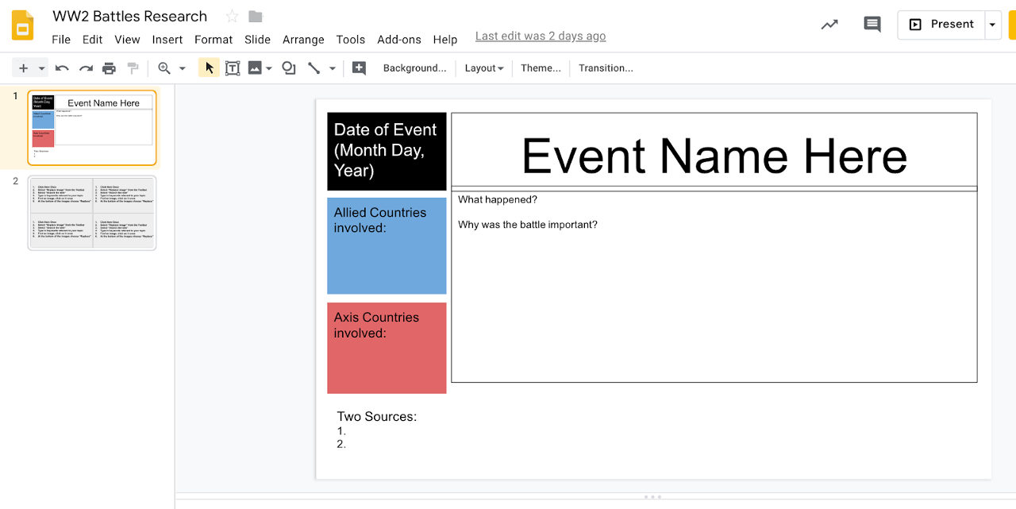Expand the line type dropdown arrow
Screen dimensions: 1016x509
pos(333,68)
